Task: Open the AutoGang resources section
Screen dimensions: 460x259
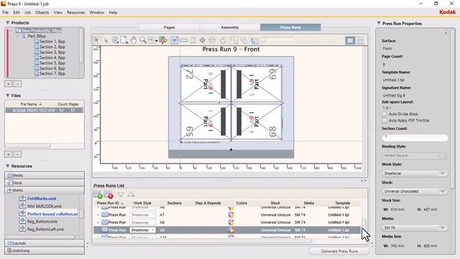Action: (45, 250)
